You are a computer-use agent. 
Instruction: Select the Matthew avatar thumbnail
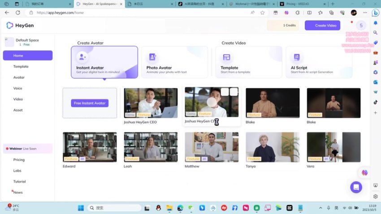(x=212, y=147)
